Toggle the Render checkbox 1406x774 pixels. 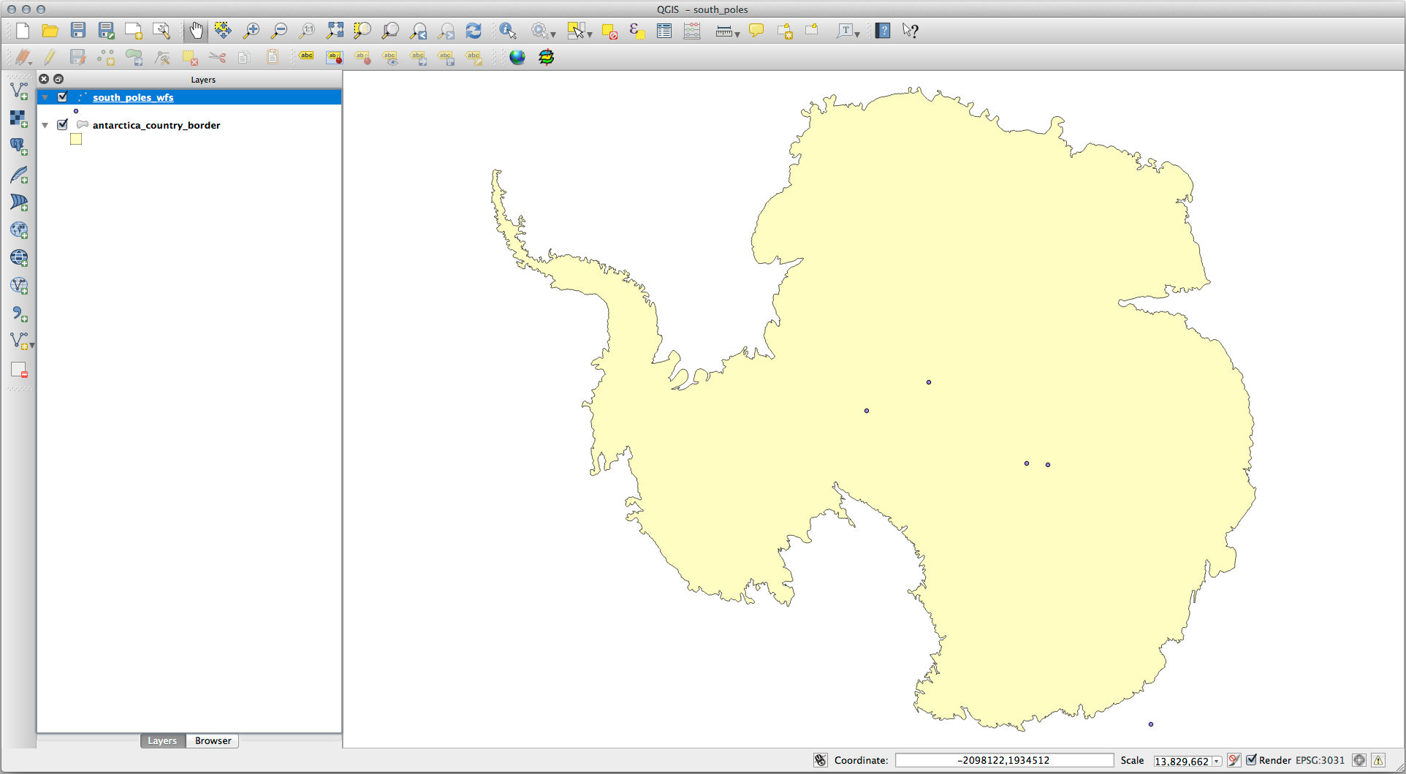pyautogui.click(x=1252, y=760)
